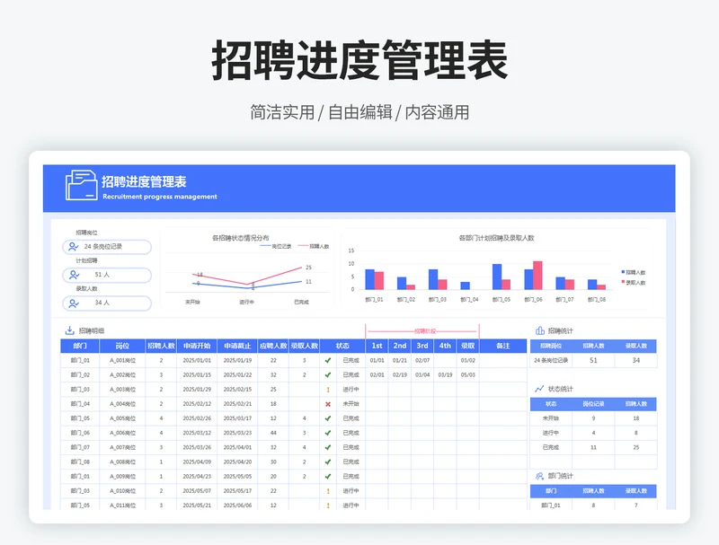Click the Recruitment progress management subtitle

click(160, 197)
